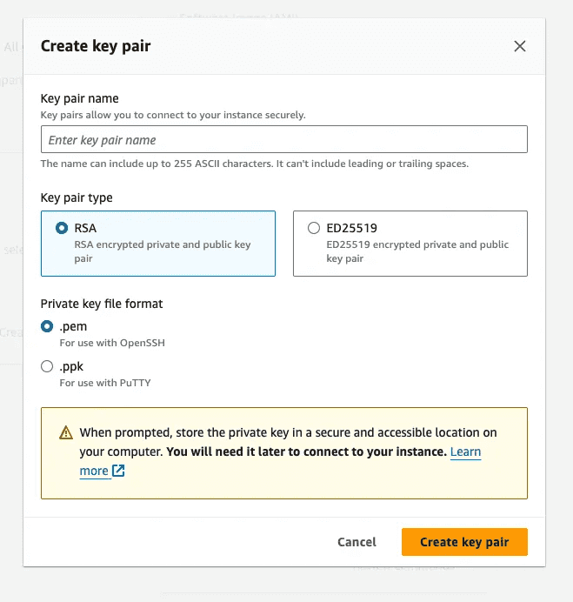The height and width of the screenshot is (602, 573).
Task: Click the Private key file format heading
Action: [102, 304]
